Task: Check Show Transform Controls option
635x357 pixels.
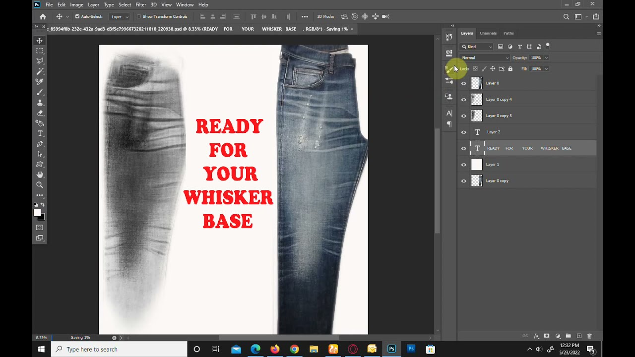Action: tap(139, 16)
